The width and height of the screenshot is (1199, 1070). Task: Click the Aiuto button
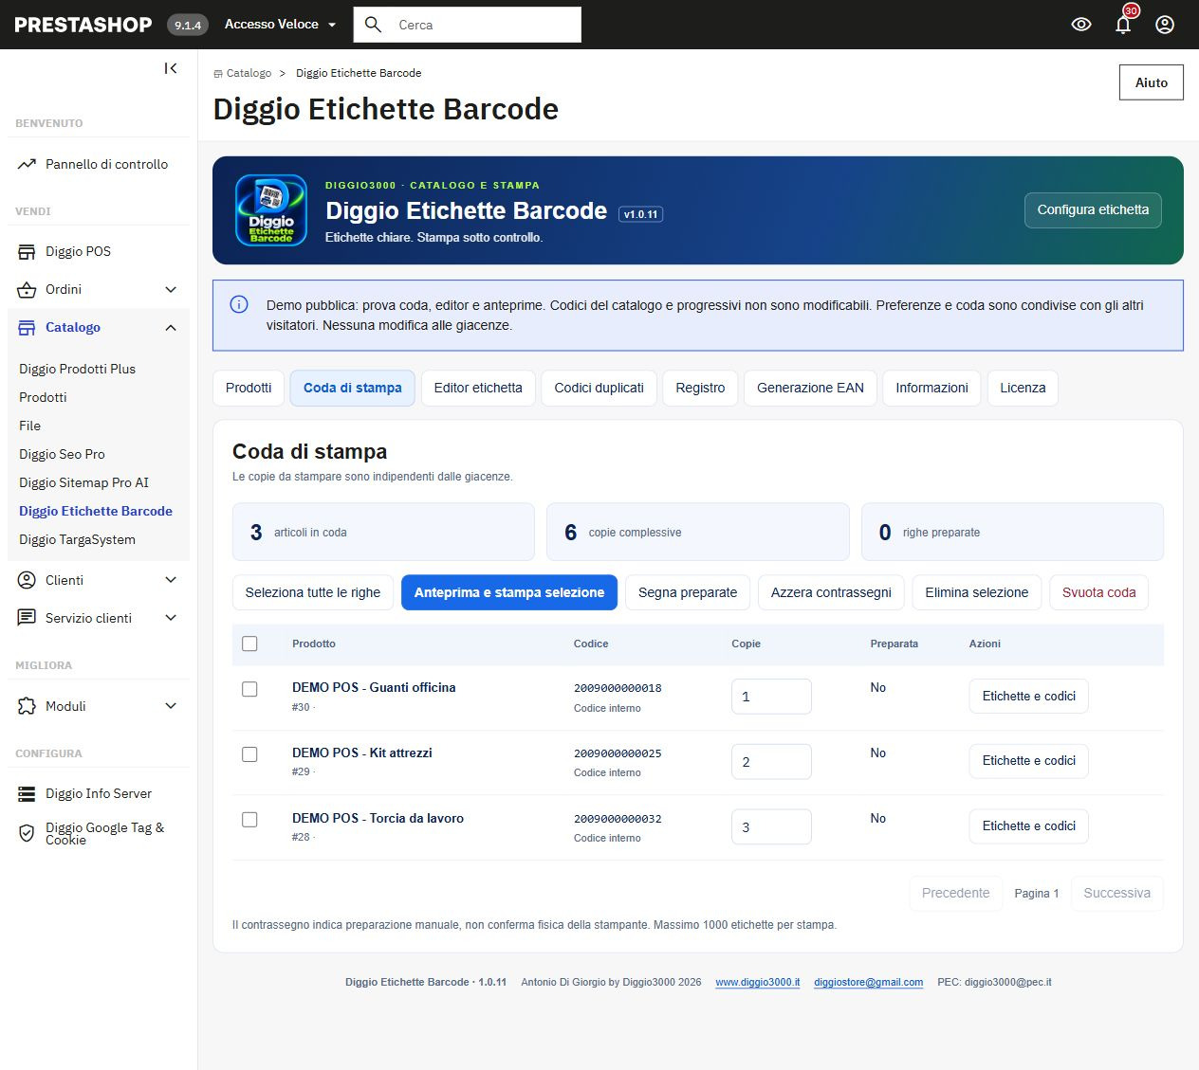tap(1152, 82)
